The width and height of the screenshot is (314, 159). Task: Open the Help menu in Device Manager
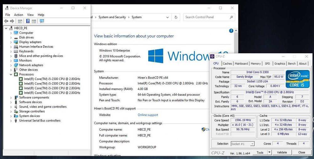tap(41, 15)
